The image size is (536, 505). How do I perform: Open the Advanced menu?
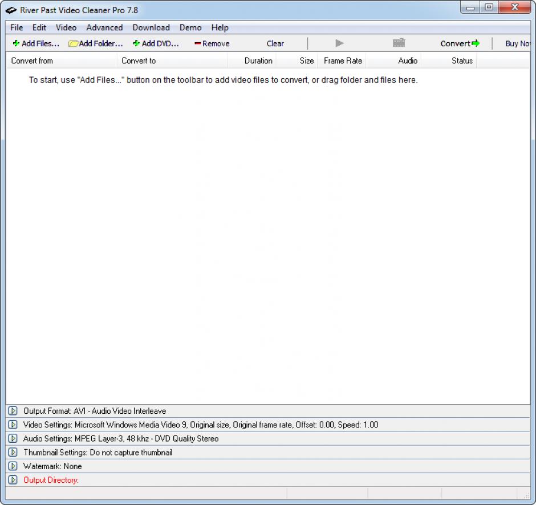tap(104, 28)
